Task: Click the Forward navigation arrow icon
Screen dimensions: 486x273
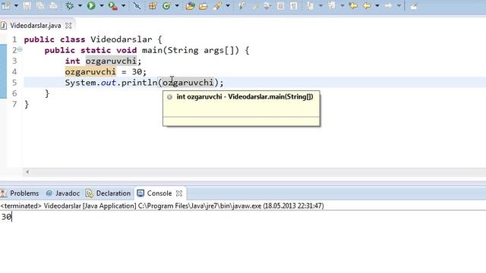Action: 388,5
